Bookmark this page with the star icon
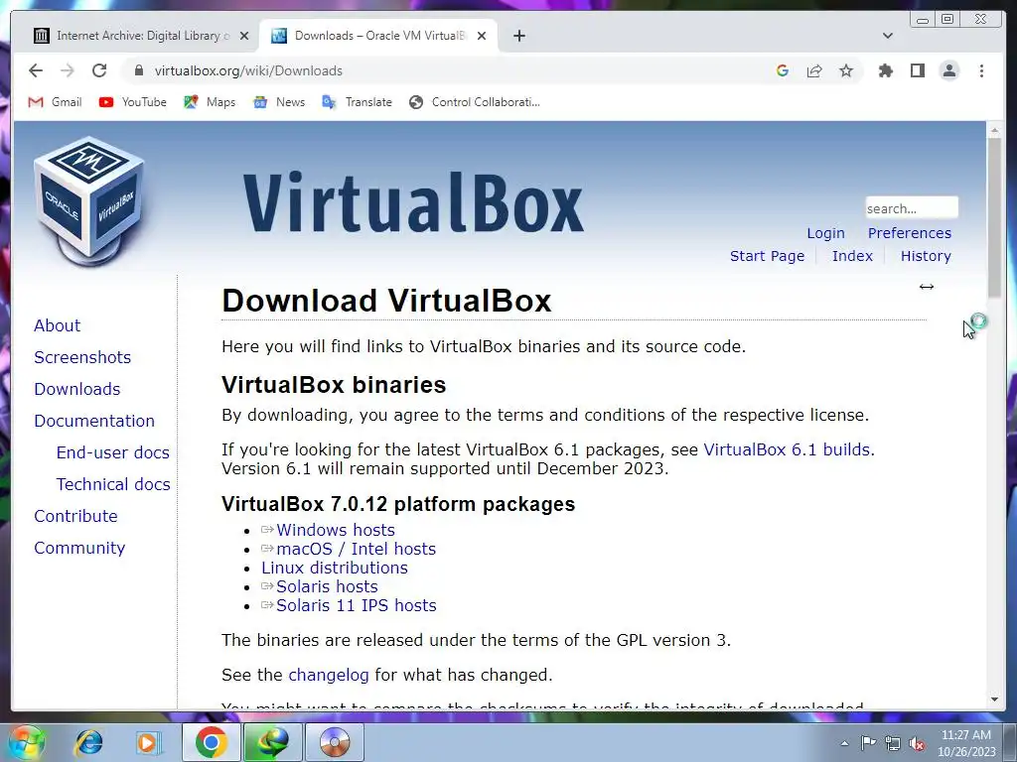The image size is (1017, 762). [x=846, y=70]
